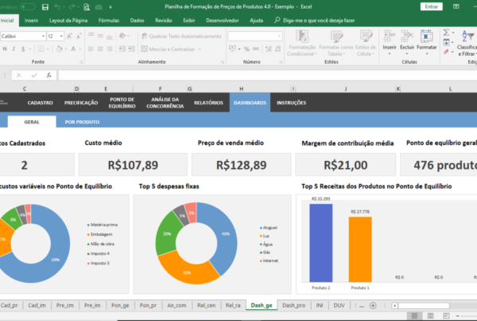Image resolution: width=477 pixels, height=321 pixels.
Task: Click the Formatar cells button
Action: coord(426,42)
